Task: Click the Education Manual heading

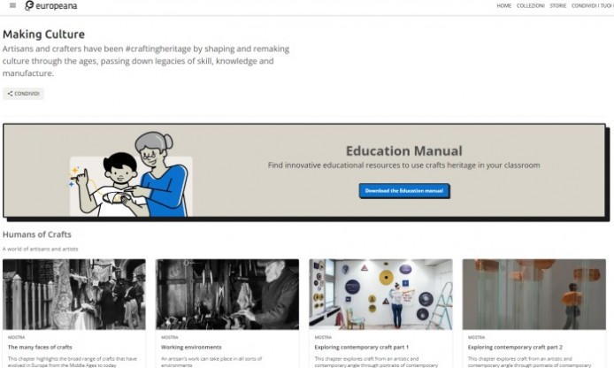Action: [x=404, y=150]
